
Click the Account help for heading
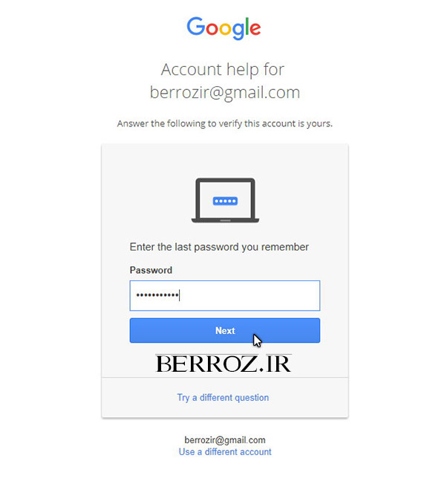223,69
